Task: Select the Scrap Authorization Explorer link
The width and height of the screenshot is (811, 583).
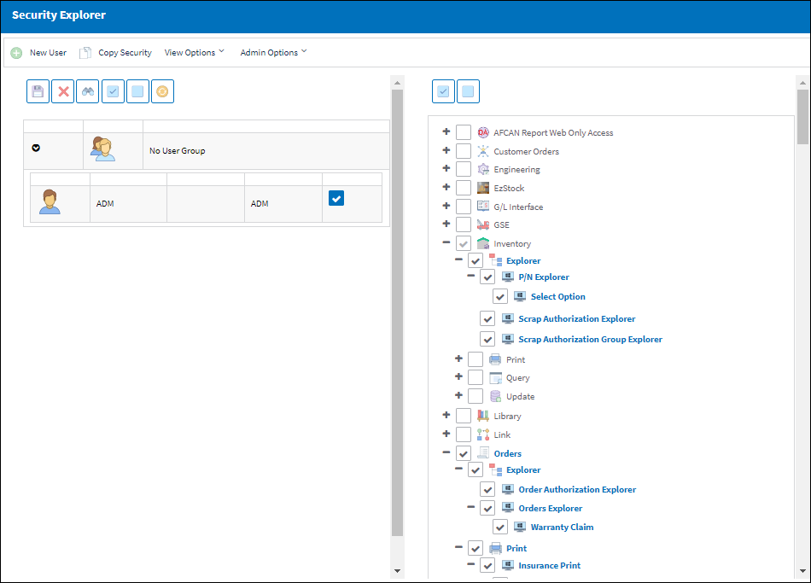Action: [577, 318]
